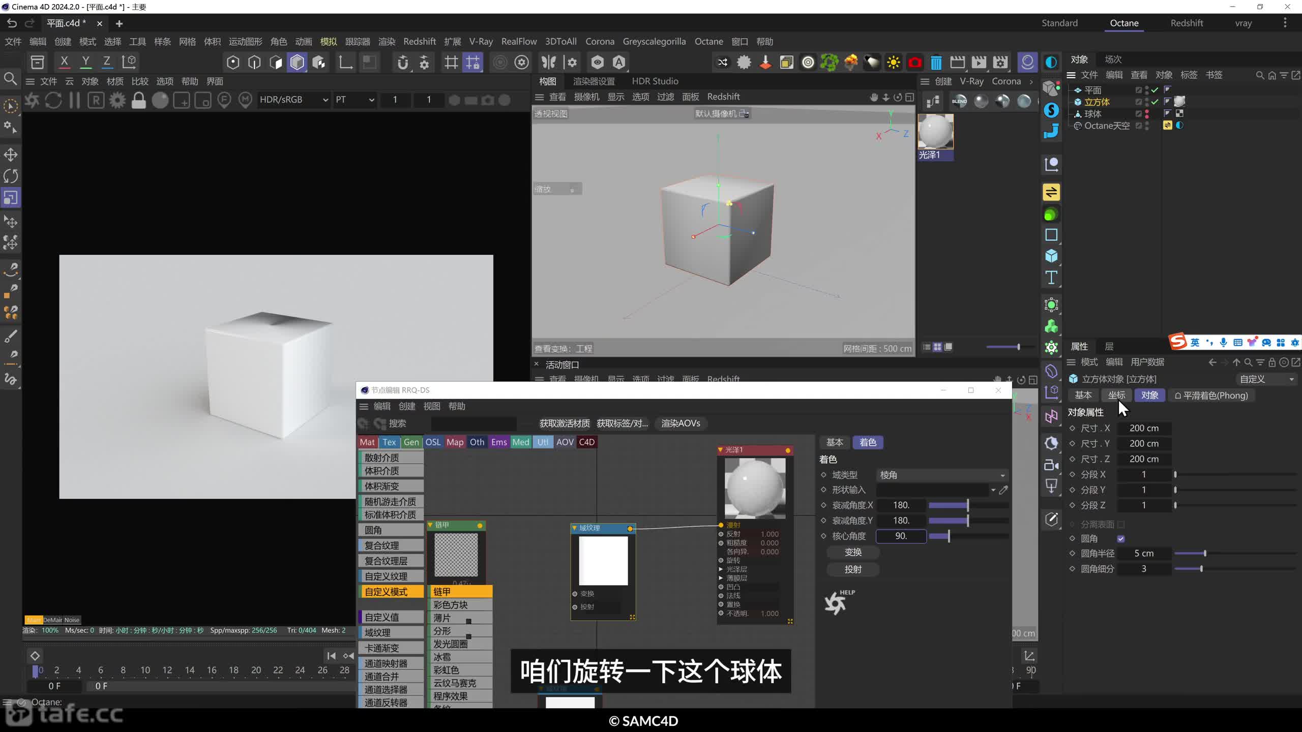
Task: Collapse the 光泽1 material node
Action: click(720, 450)
